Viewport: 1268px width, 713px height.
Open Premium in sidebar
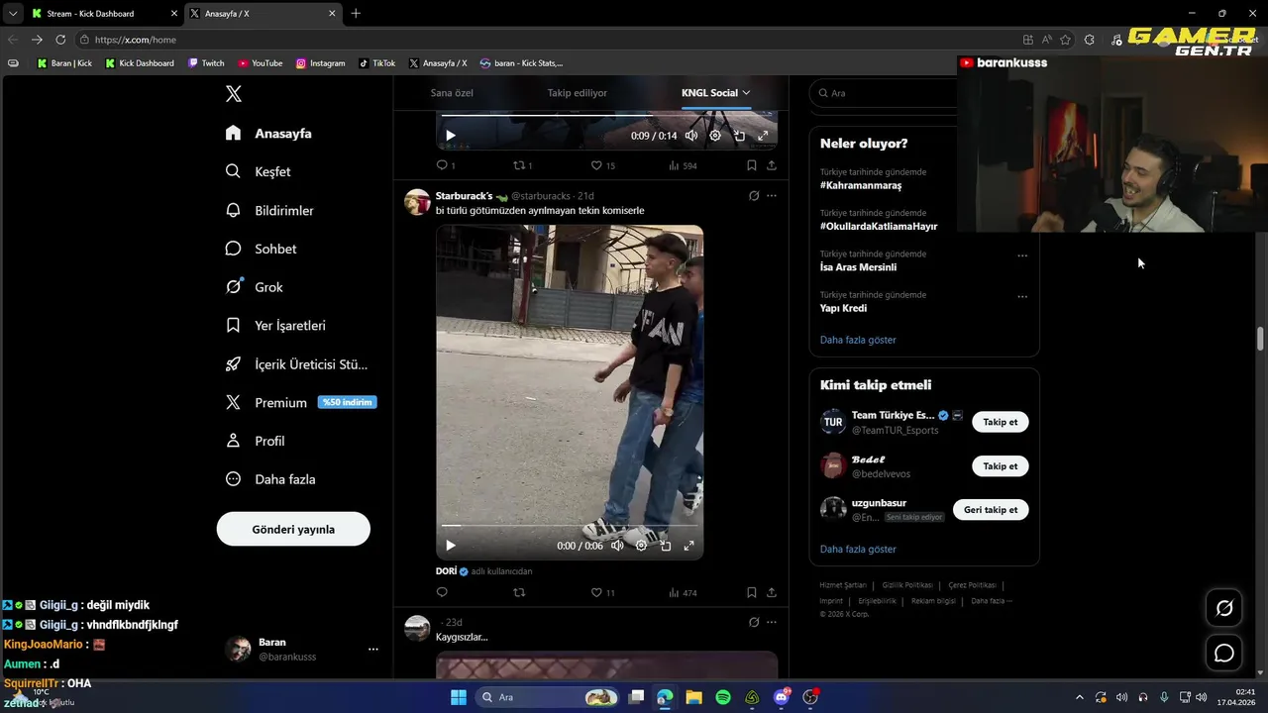pos(300,402)
